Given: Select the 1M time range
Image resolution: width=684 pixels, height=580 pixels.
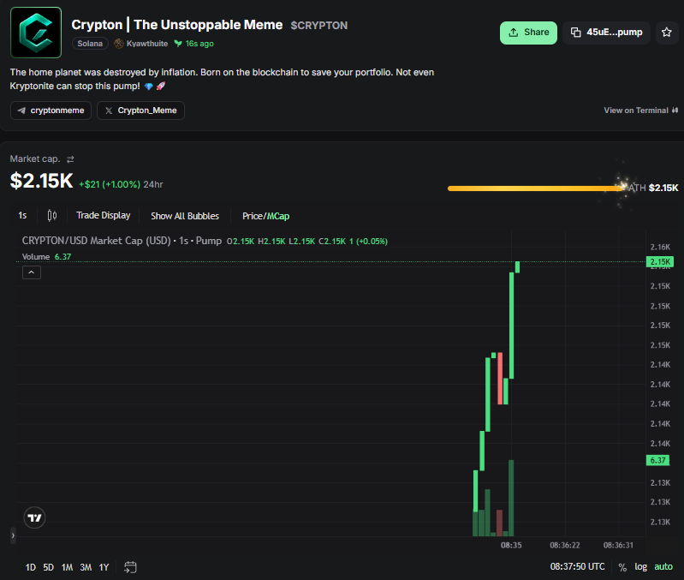Looking at the screenshot, I should [67, 567].
